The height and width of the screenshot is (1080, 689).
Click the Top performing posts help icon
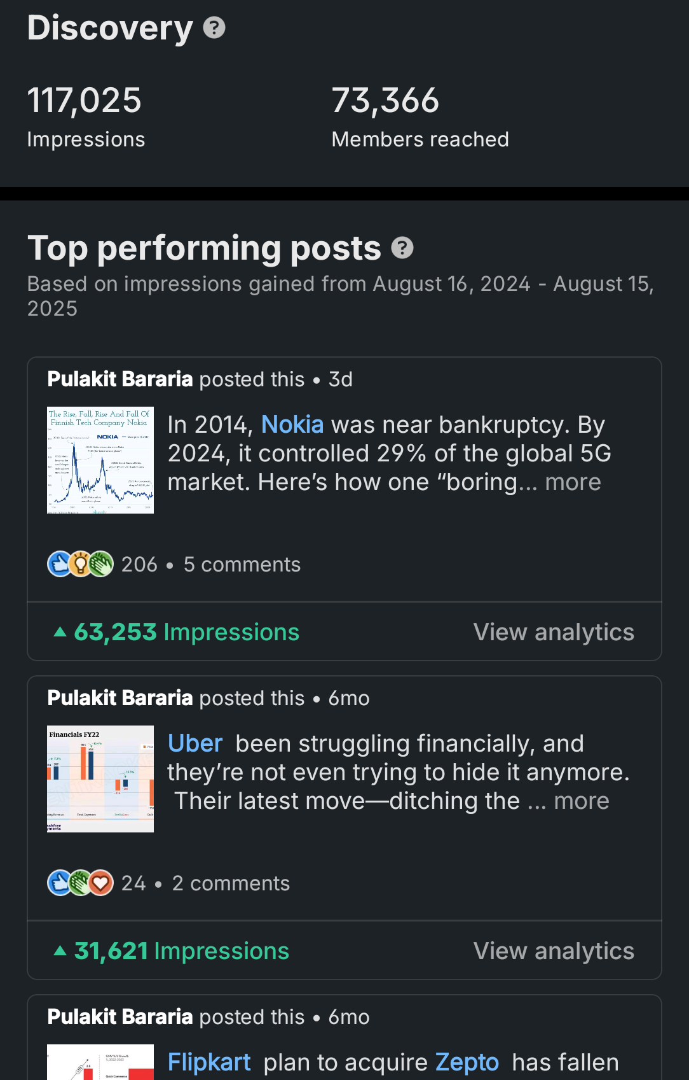[x=402, y=248]
